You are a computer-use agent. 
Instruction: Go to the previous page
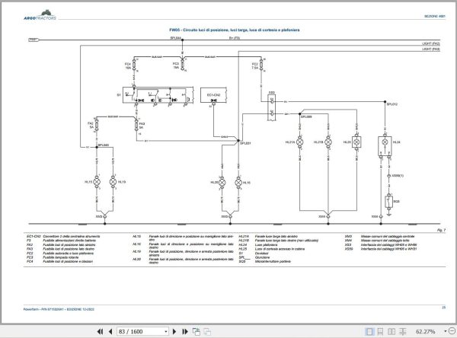(110, 332)
